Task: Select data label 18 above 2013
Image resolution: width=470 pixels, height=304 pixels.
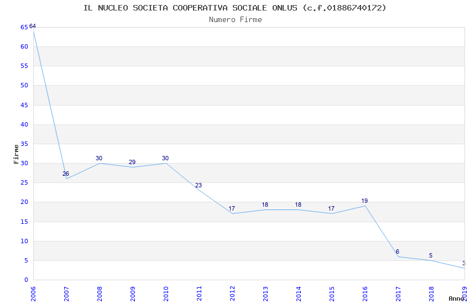Action: (265, 205)
